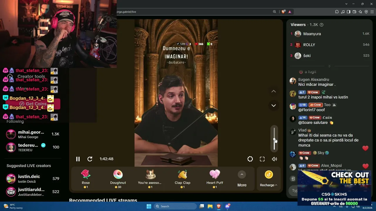
Task: Click the zoom magnifier in address bar
Action: point(274,12)
